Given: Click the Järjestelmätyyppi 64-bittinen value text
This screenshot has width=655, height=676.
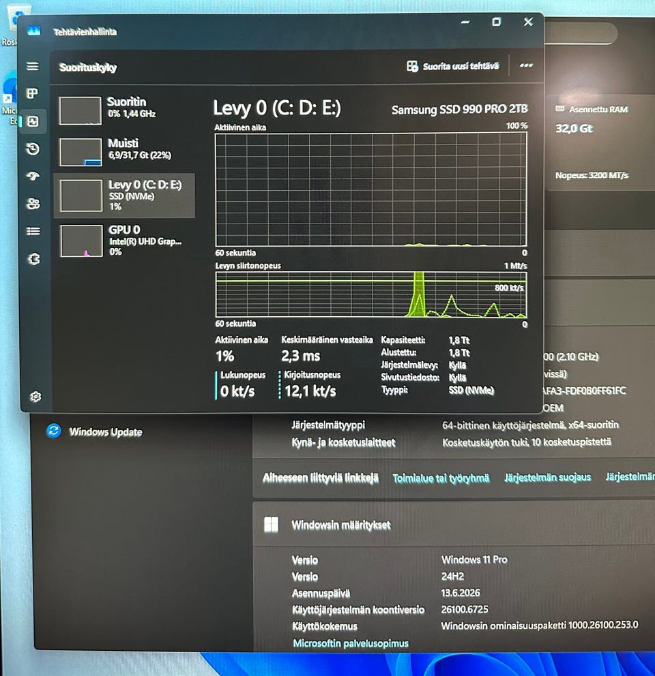Looking at the screenshot, I should tap(530, 425).
